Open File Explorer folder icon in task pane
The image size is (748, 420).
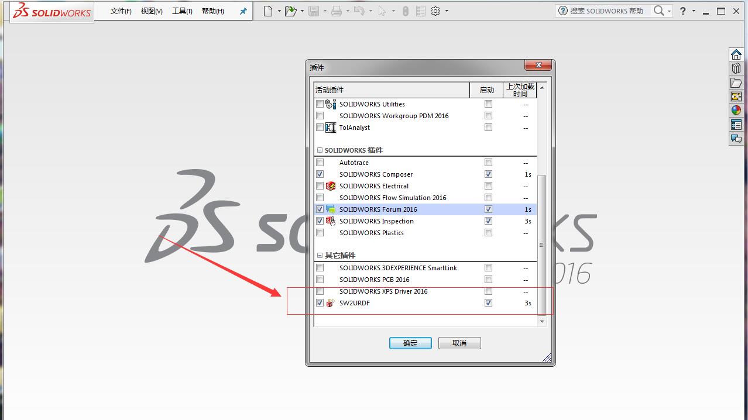tap(736, 82)
